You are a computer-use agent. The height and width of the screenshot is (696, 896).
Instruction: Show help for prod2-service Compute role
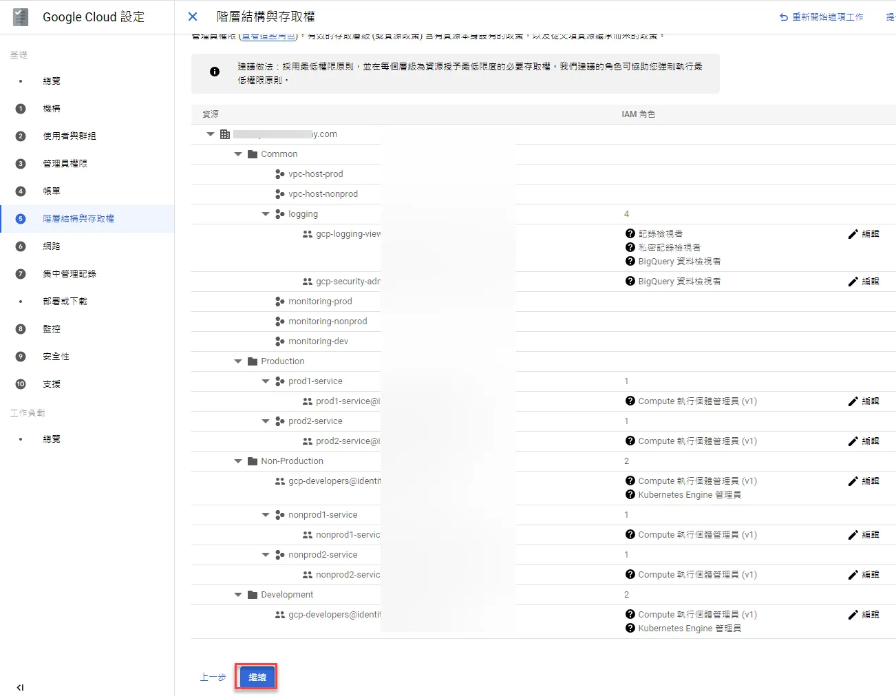pyautogui.click(x=630, y=441)
